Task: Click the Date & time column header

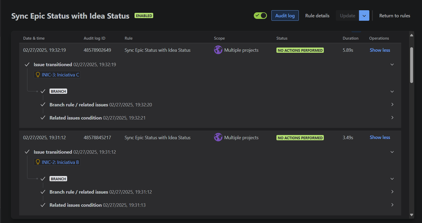Action: coord(34,38)
